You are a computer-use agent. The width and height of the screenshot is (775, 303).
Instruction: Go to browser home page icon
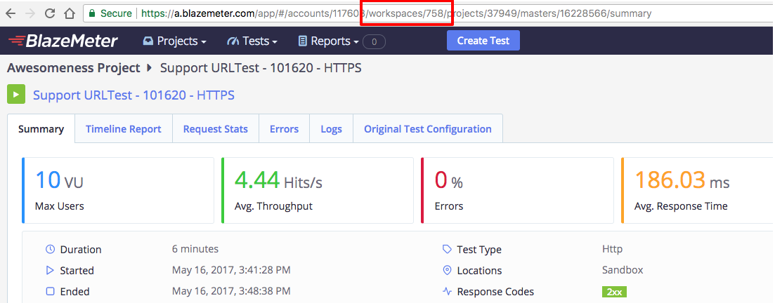(x=70, y=13)
